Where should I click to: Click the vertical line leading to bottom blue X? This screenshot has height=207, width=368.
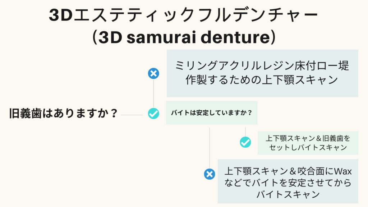[210, 148]
